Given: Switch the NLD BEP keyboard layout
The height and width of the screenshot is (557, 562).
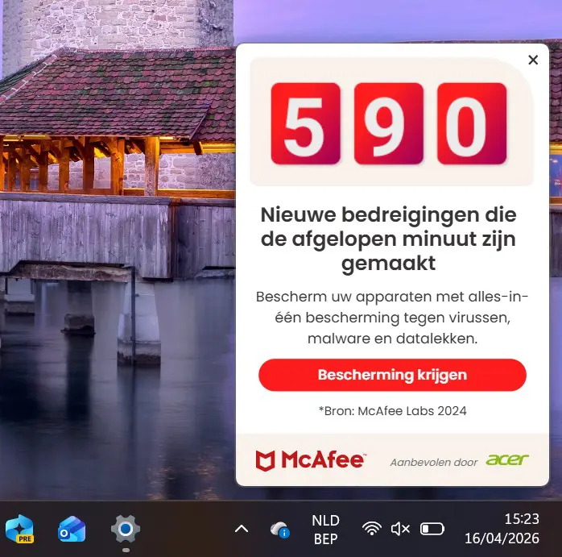Looking at the screenshot, I should tap(325, 530).
